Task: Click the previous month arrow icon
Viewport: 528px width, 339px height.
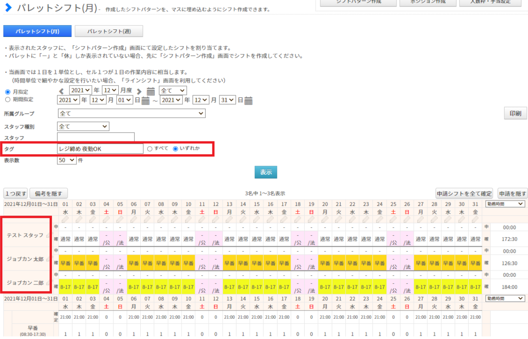Action: [62, 91]
